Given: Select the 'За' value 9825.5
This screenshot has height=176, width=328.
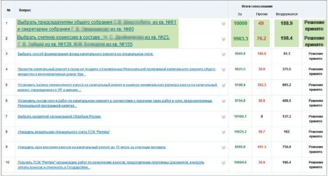Looking at the screenshot, I should 240,69.
